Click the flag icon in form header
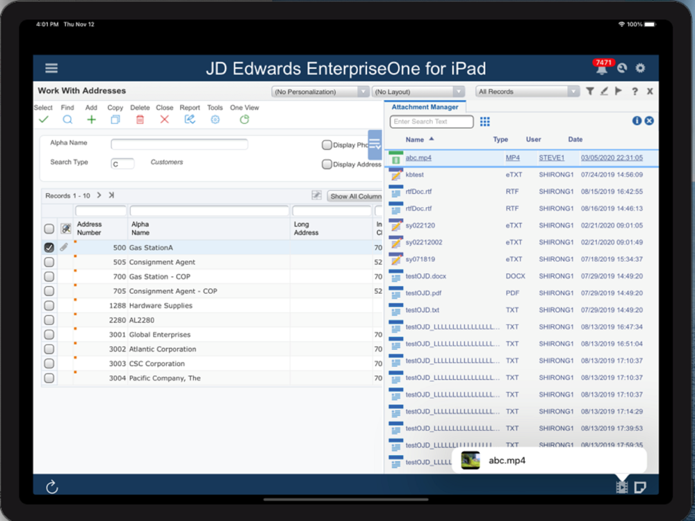The width and height of the screenshot is (695, 521). click(619, 91)
